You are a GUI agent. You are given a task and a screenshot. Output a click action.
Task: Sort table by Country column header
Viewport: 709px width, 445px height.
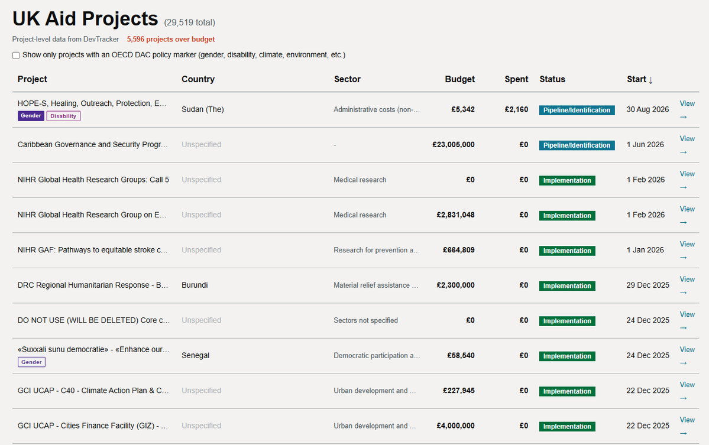click(198, 79)
